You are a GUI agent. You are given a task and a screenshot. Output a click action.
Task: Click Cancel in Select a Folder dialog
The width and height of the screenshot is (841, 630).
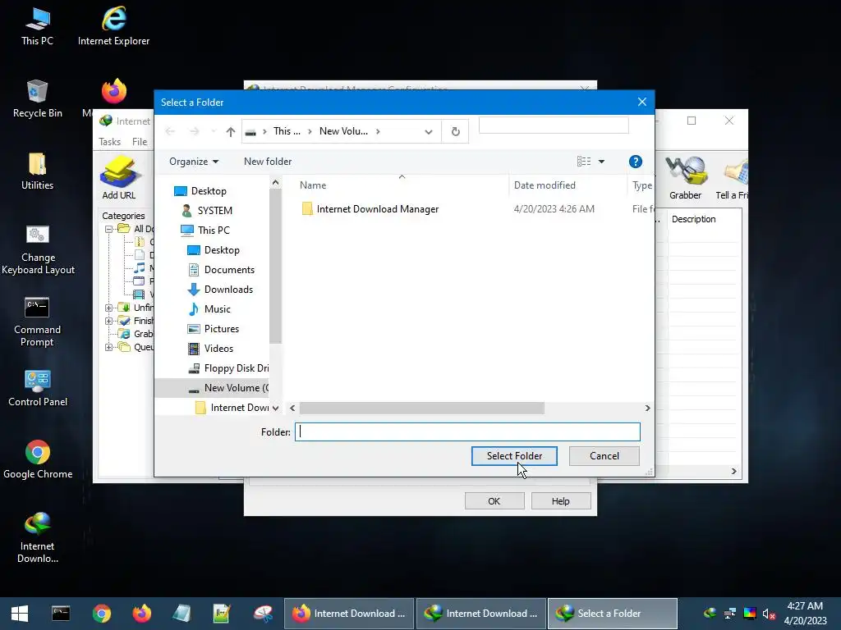[x=604, y=456]
